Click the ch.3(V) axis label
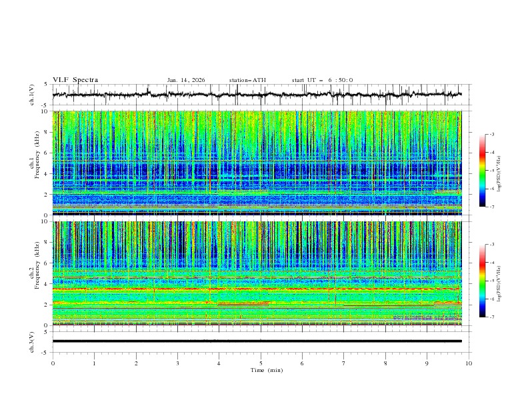Image resolution: width=528 pixels, height=408 pixels. coord(32,342)
